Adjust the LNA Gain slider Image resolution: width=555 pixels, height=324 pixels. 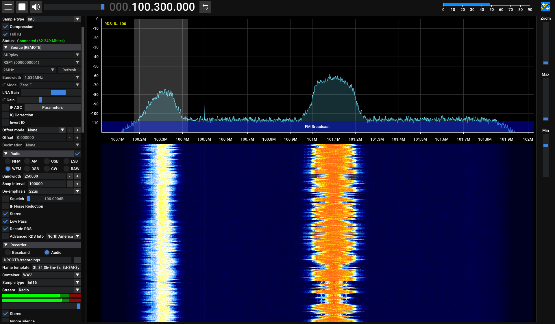click(58, 92)
